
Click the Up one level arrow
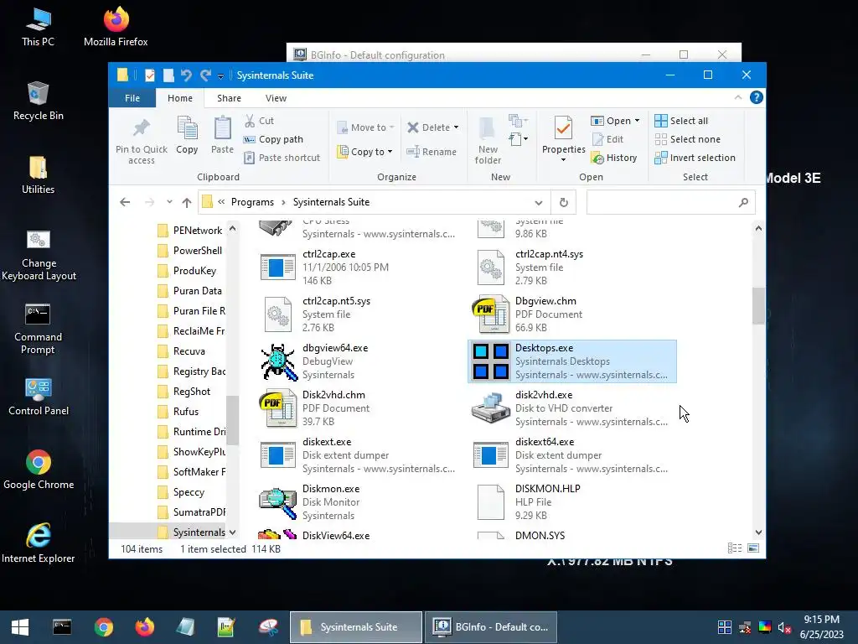coord(187,202)
